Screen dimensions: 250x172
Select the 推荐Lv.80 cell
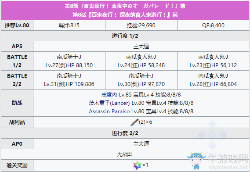[x=17, y=25]
